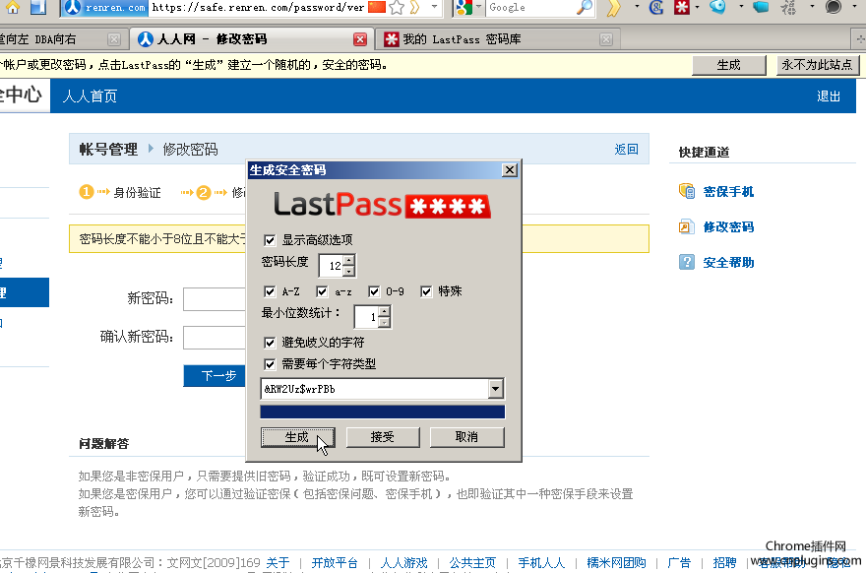Click the blue swirl G toolbar icon
The width and height of the screenshot is (866, 573).
pyautogui.click(x=656, y=7)
